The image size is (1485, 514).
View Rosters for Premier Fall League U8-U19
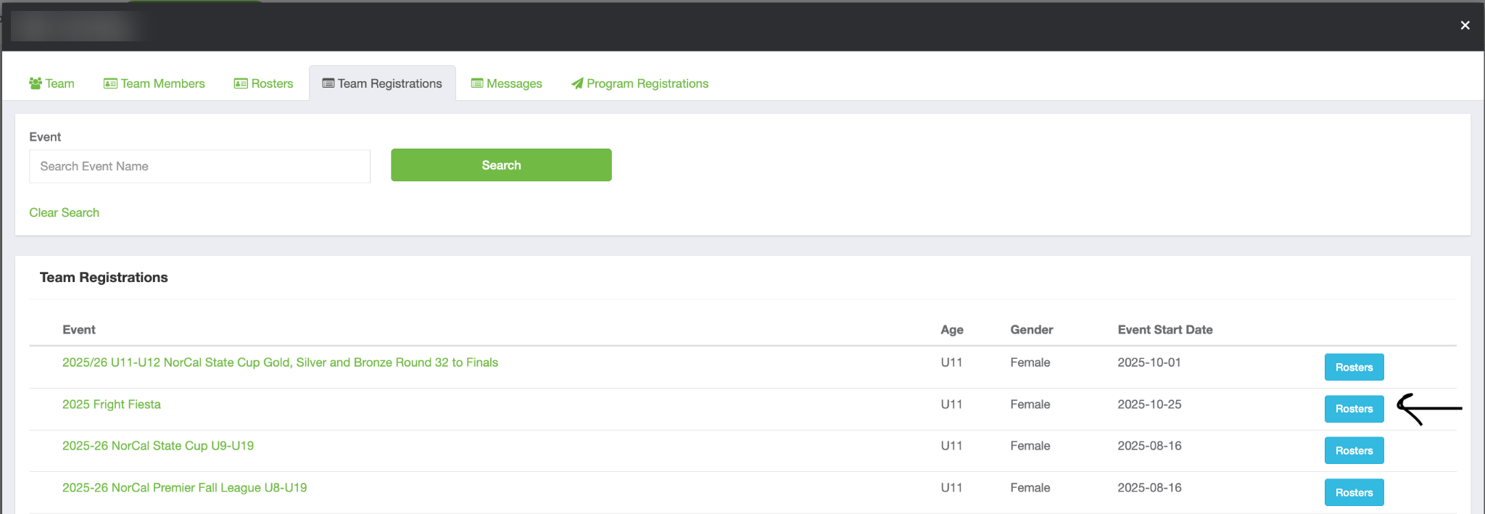(1354, 492)
